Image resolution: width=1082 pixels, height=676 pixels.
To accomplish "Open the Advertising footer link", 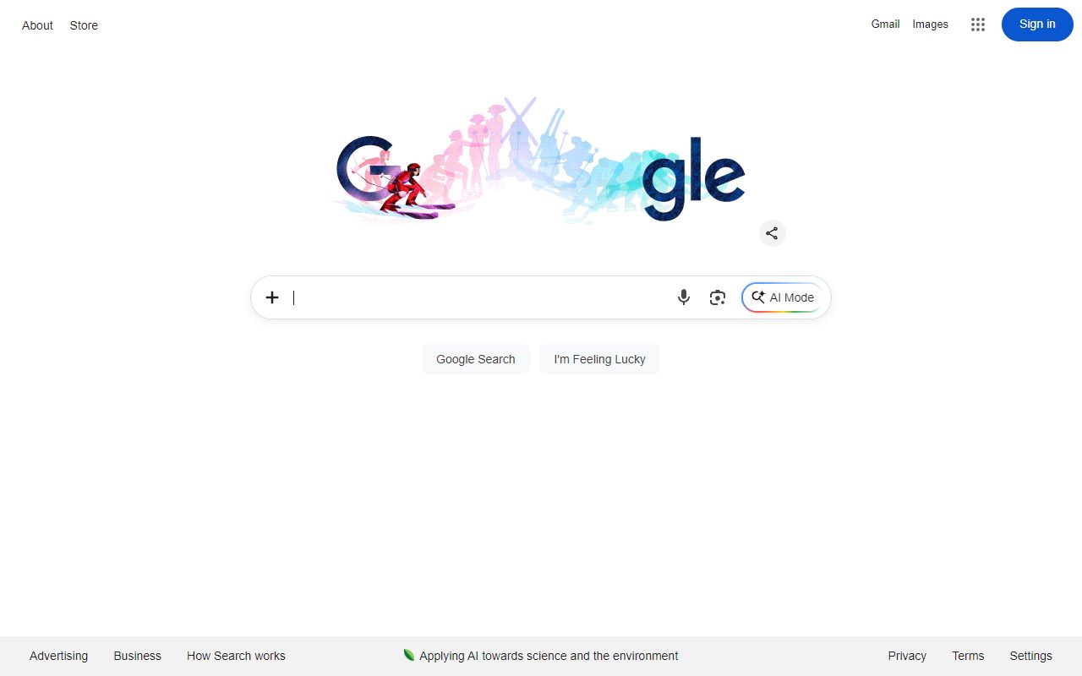I will [58, 656].
